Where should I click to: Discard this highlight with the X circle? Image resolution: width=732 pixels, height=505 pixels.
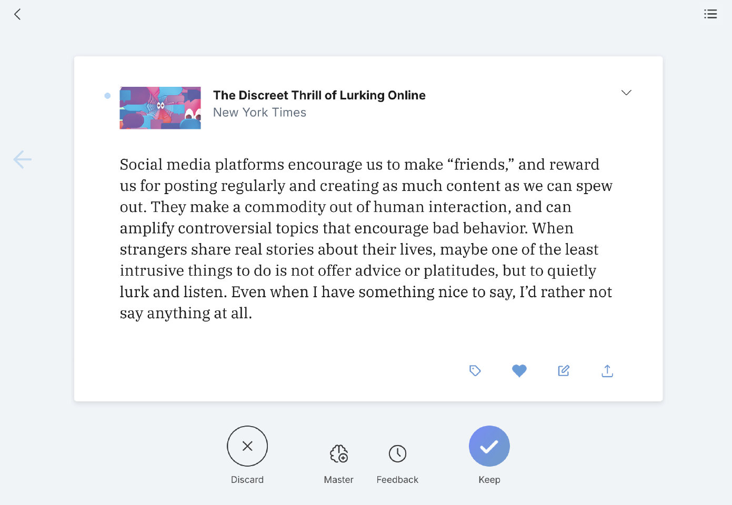point(247,446)
